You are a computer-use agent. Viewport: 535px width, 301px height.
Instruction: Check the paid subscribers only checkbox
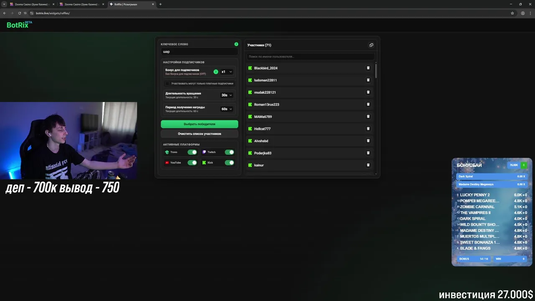168,83
